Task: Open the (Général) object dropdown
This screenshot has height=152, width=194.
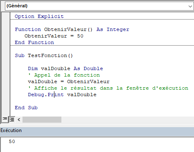Action: point(99,6)
